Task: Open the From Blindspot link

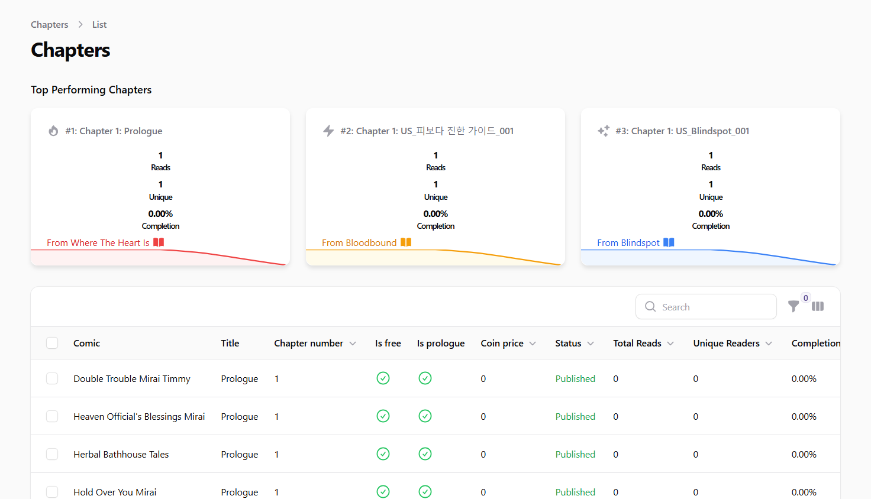Action: tap(628, 242)
